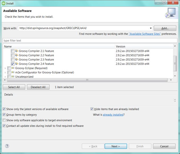
Task: Click the horizontal scroll right arrow
Action: pos(171,80)
